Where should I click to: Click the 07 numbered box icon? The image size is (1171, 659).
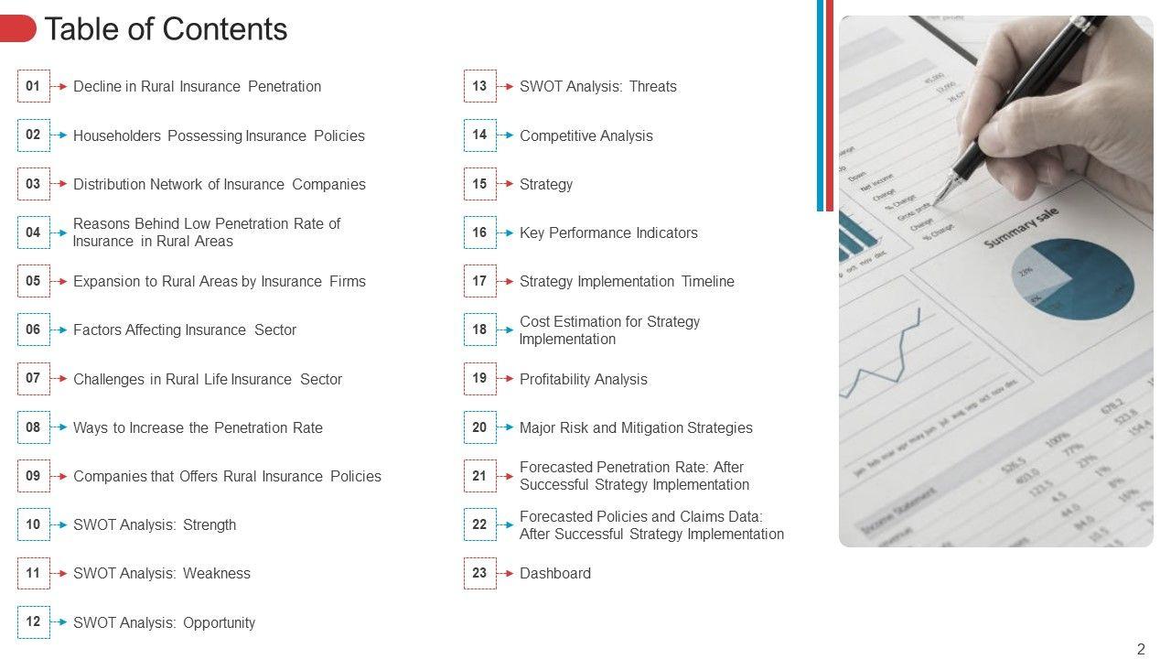click(x=33, y=378)
